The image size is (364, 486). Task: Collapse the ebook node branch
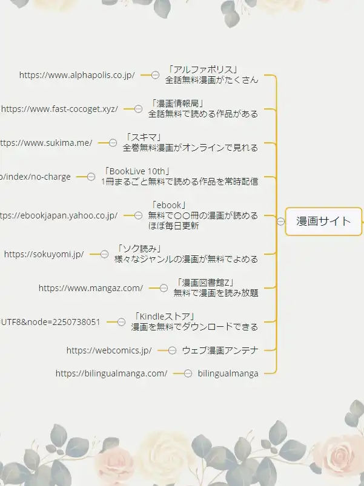[x=137, y=215]
